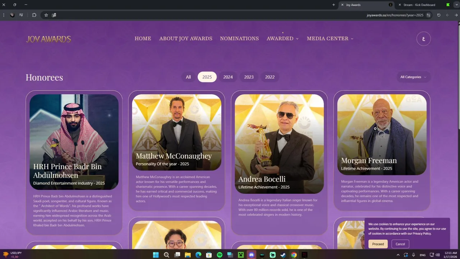The height and width of the screenshot is (259, 460).
Task: Open volume control in system tray
Action: tap(438, 255)
